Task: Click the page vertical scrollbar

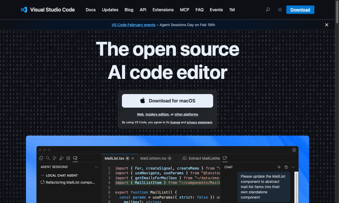Action: point(337,12)
